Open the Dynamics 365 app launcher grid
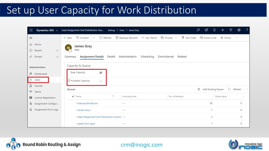Viewport: 269px width, 151px height. (31, 30)
